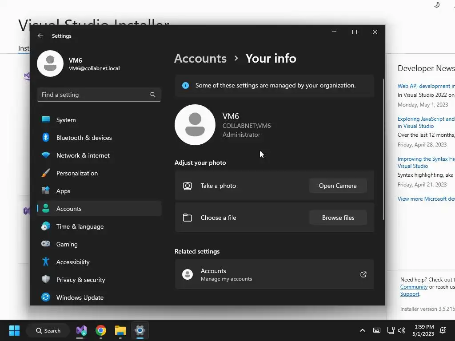The image size is (455, 341).
Task: Click the search magnifier in Find a setting
Action: click(153, 95)
